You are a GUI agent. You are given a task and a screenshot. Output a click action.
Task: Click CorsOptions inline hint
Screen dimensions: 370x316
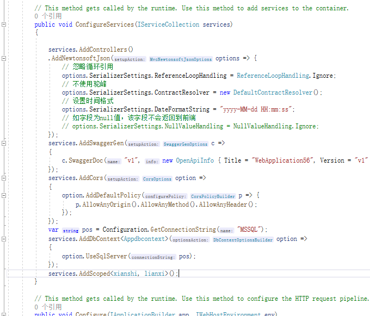pos(157,179)
